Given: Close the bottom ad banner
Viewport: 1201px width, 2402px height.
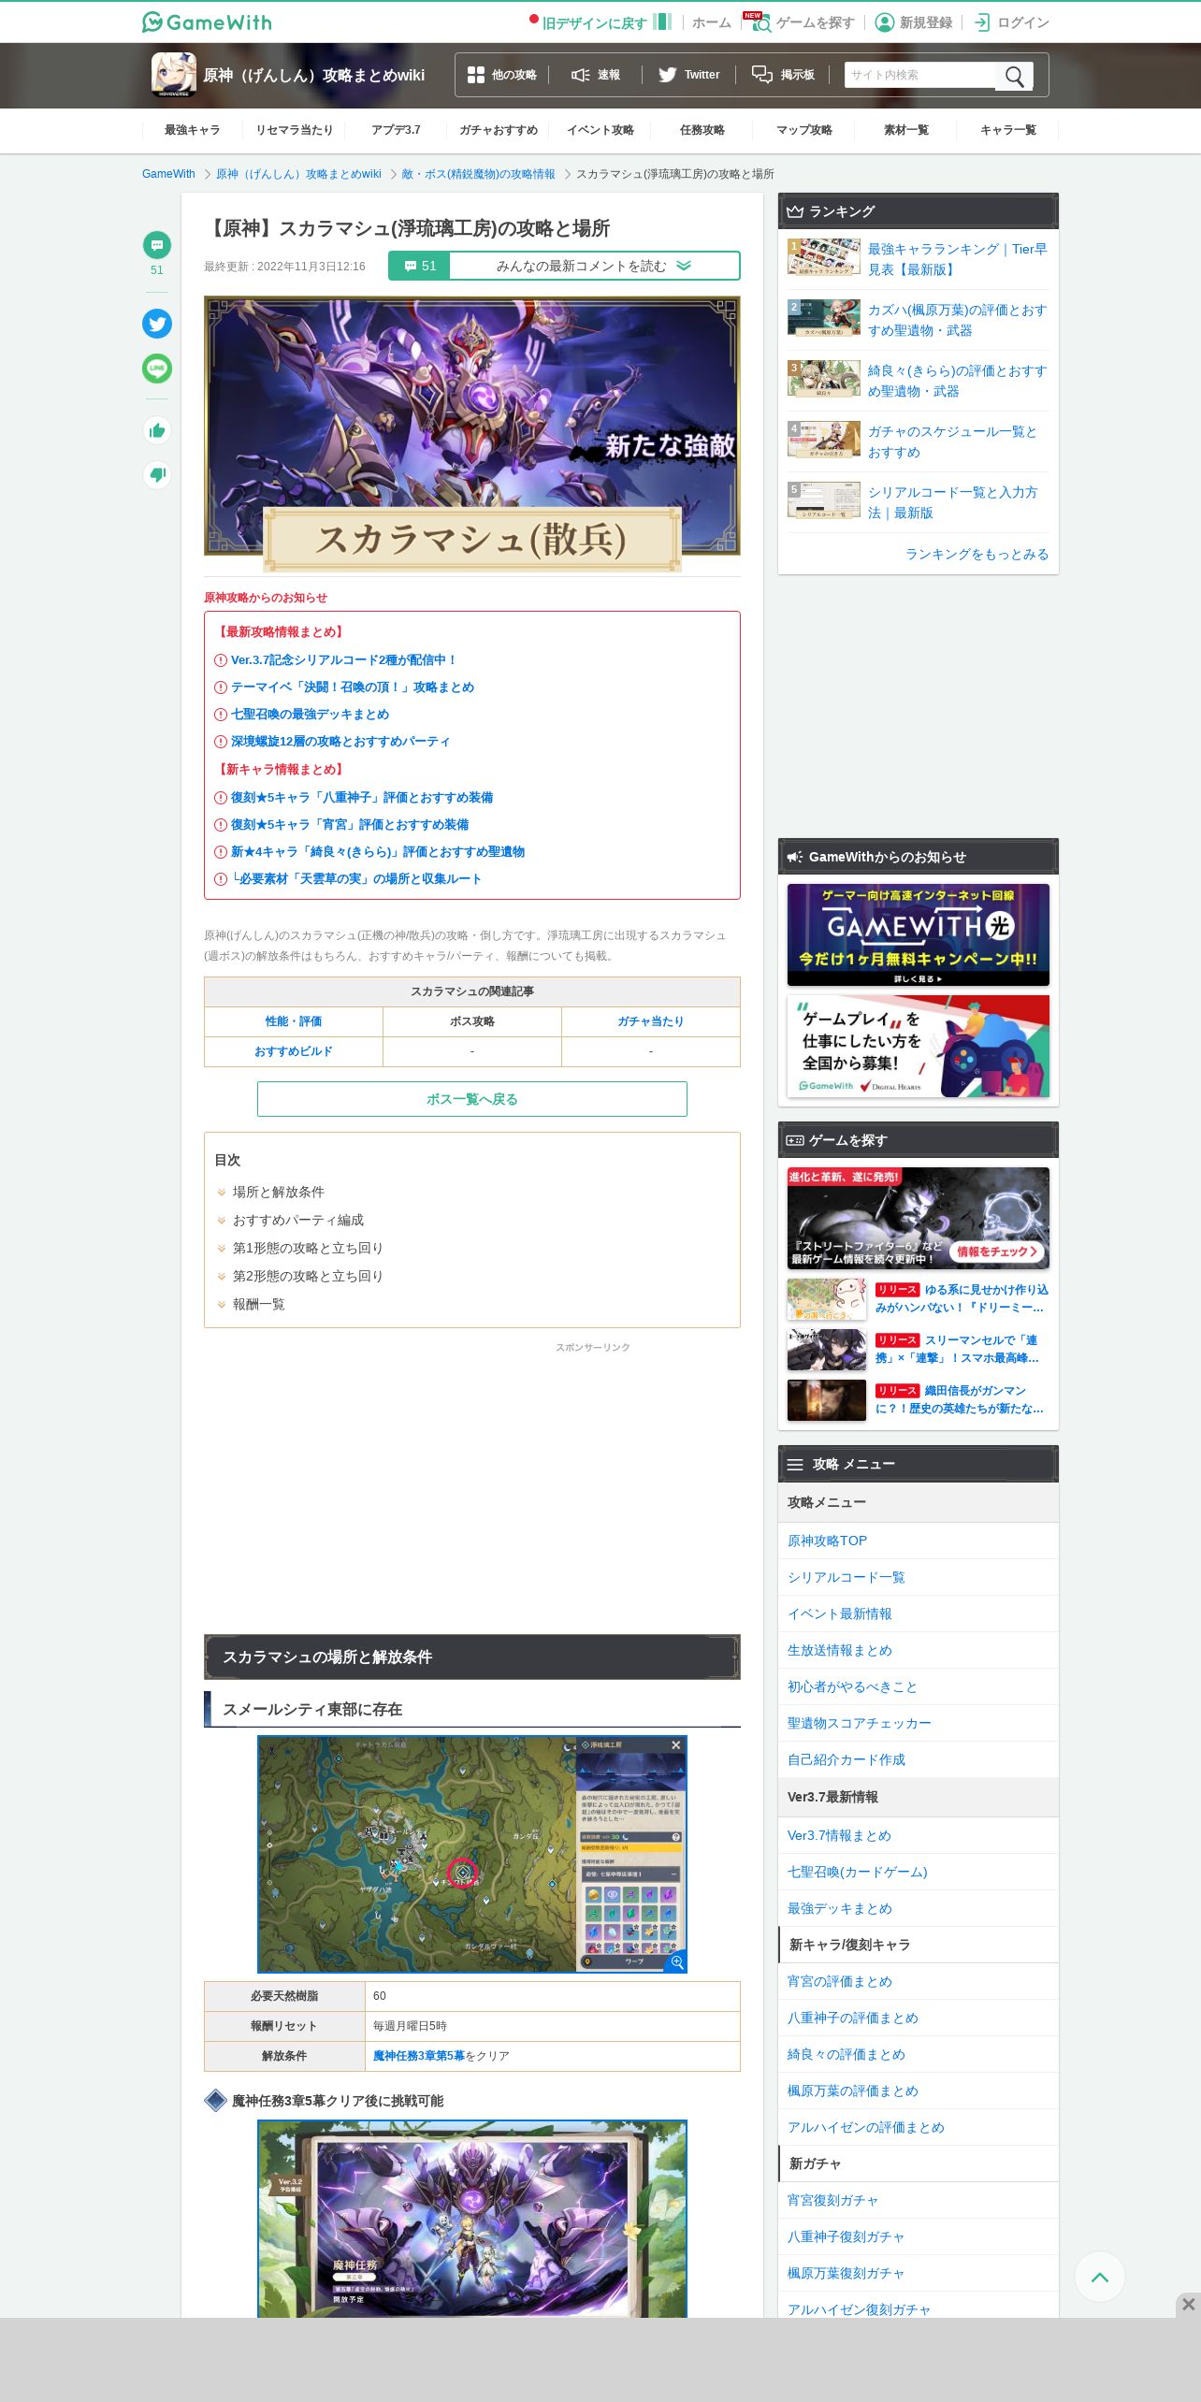Looking at the screenshot, I should [x=1188, y=2305].
